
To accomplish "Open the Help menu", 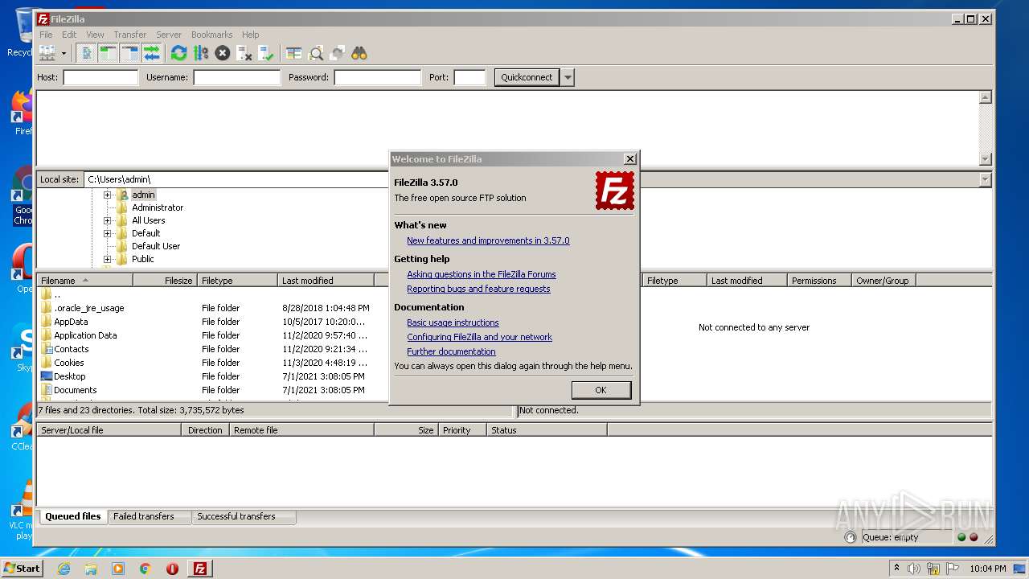I will [x=251, y=35].
